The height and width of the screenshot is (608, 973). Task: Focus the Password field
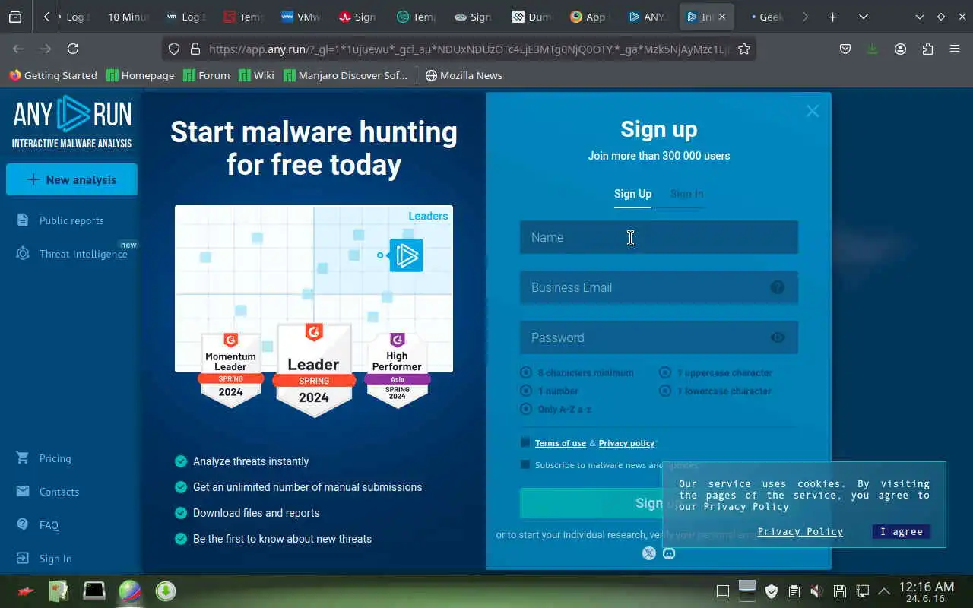(x=659, y=337)
